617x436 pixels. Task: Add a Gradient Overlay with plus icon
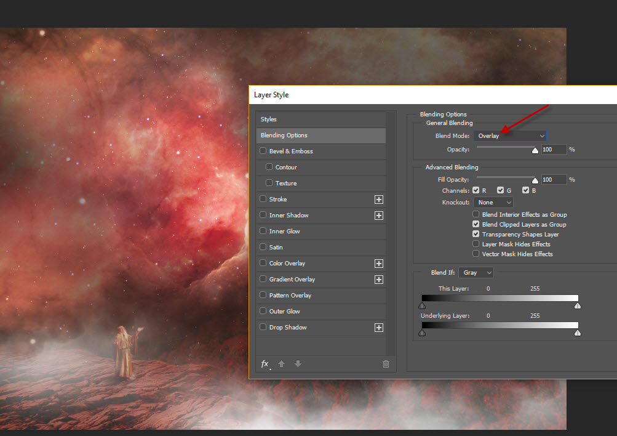pos(379,280)
